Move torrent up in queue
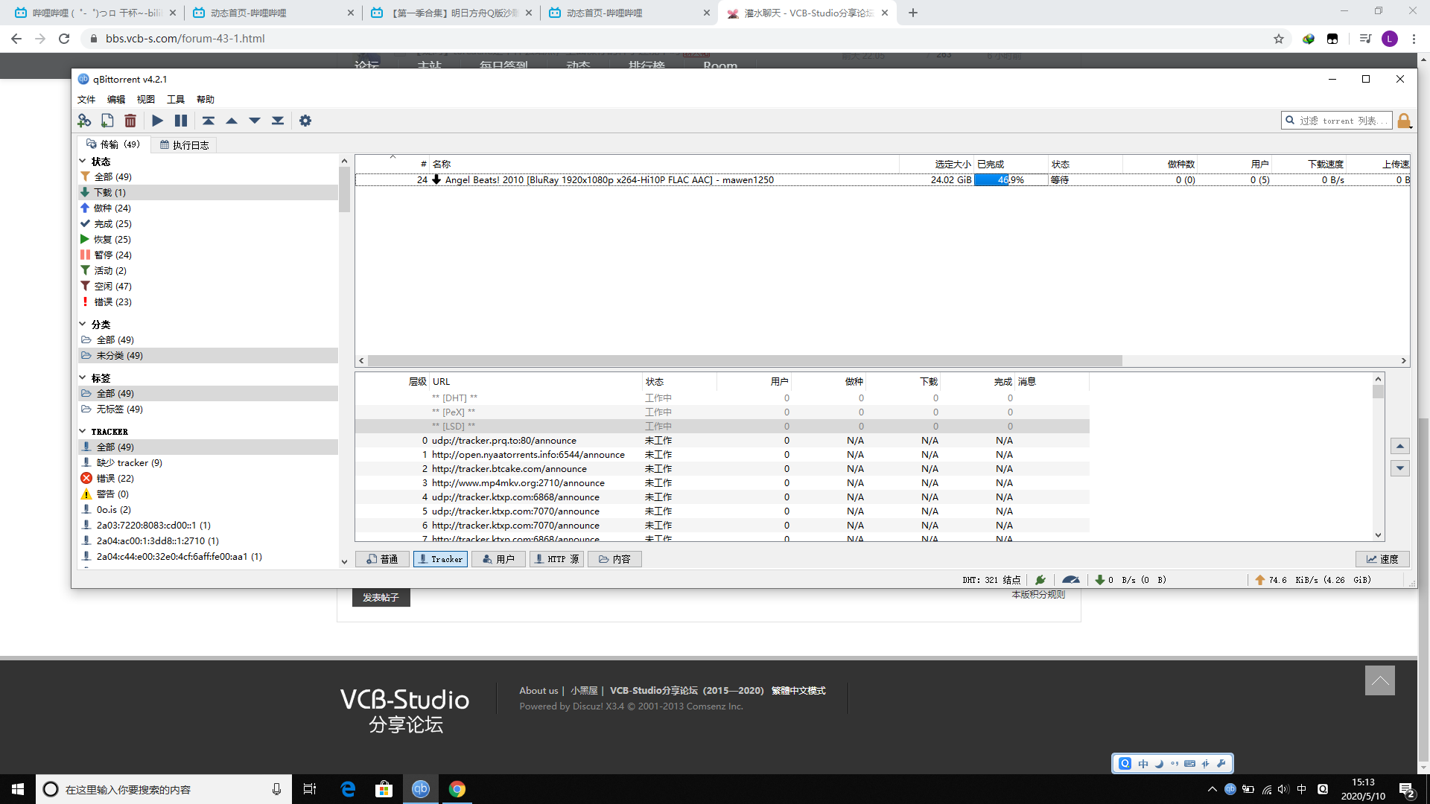 tap(232, 121)
